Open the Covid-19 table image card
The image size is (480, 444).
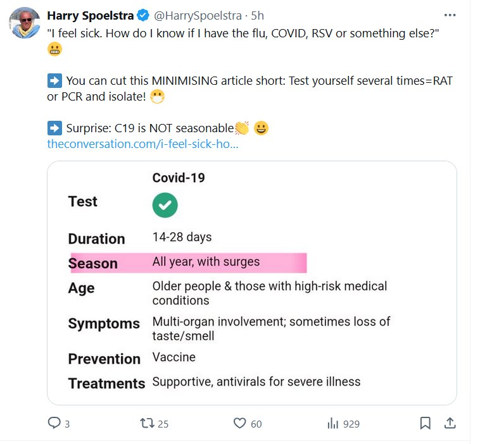pyautogui.click(x=252, y=283)
